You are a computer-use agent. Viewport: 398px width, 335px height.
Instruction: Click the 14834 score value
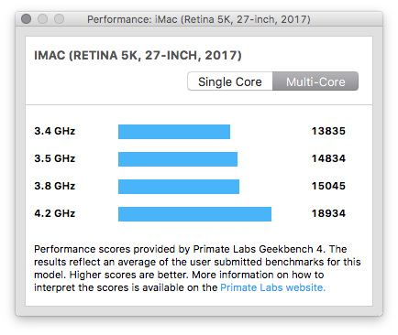coord(328,158)
